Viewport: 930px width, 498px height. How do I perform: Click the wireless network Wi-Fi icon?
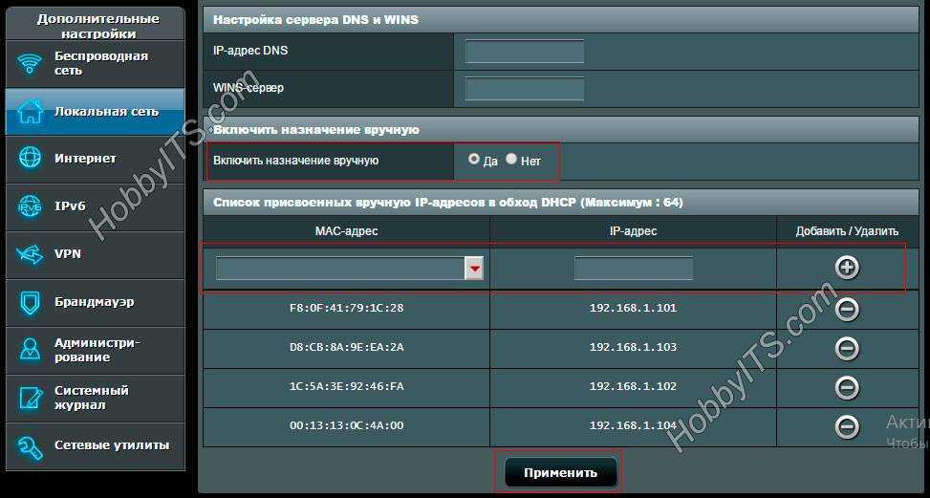(x=31, y=64)
